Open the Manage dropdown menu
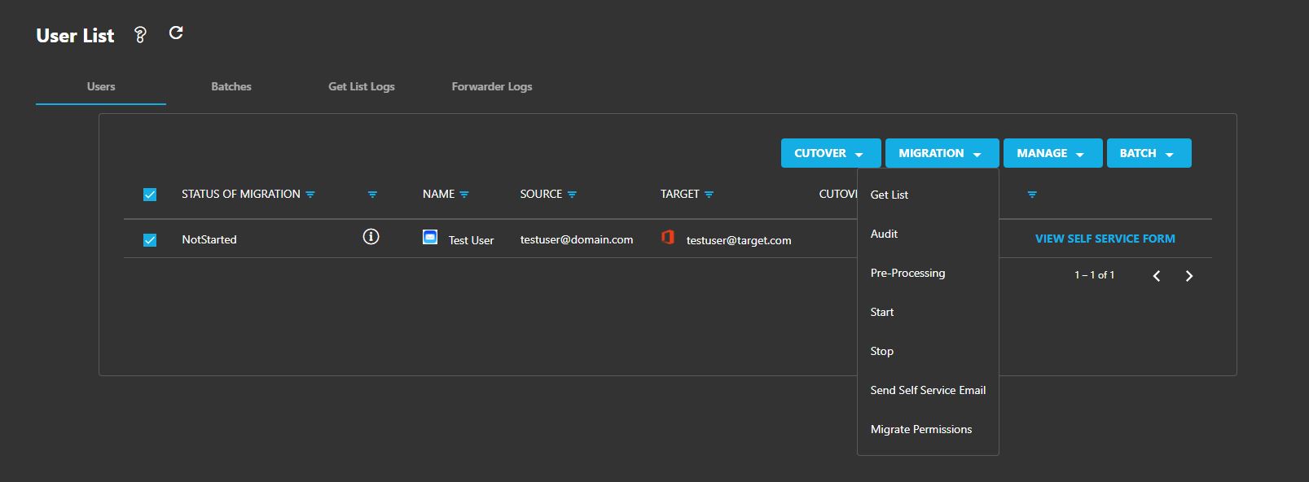This screenshot has height=482, width=1309. [1052, 153]
